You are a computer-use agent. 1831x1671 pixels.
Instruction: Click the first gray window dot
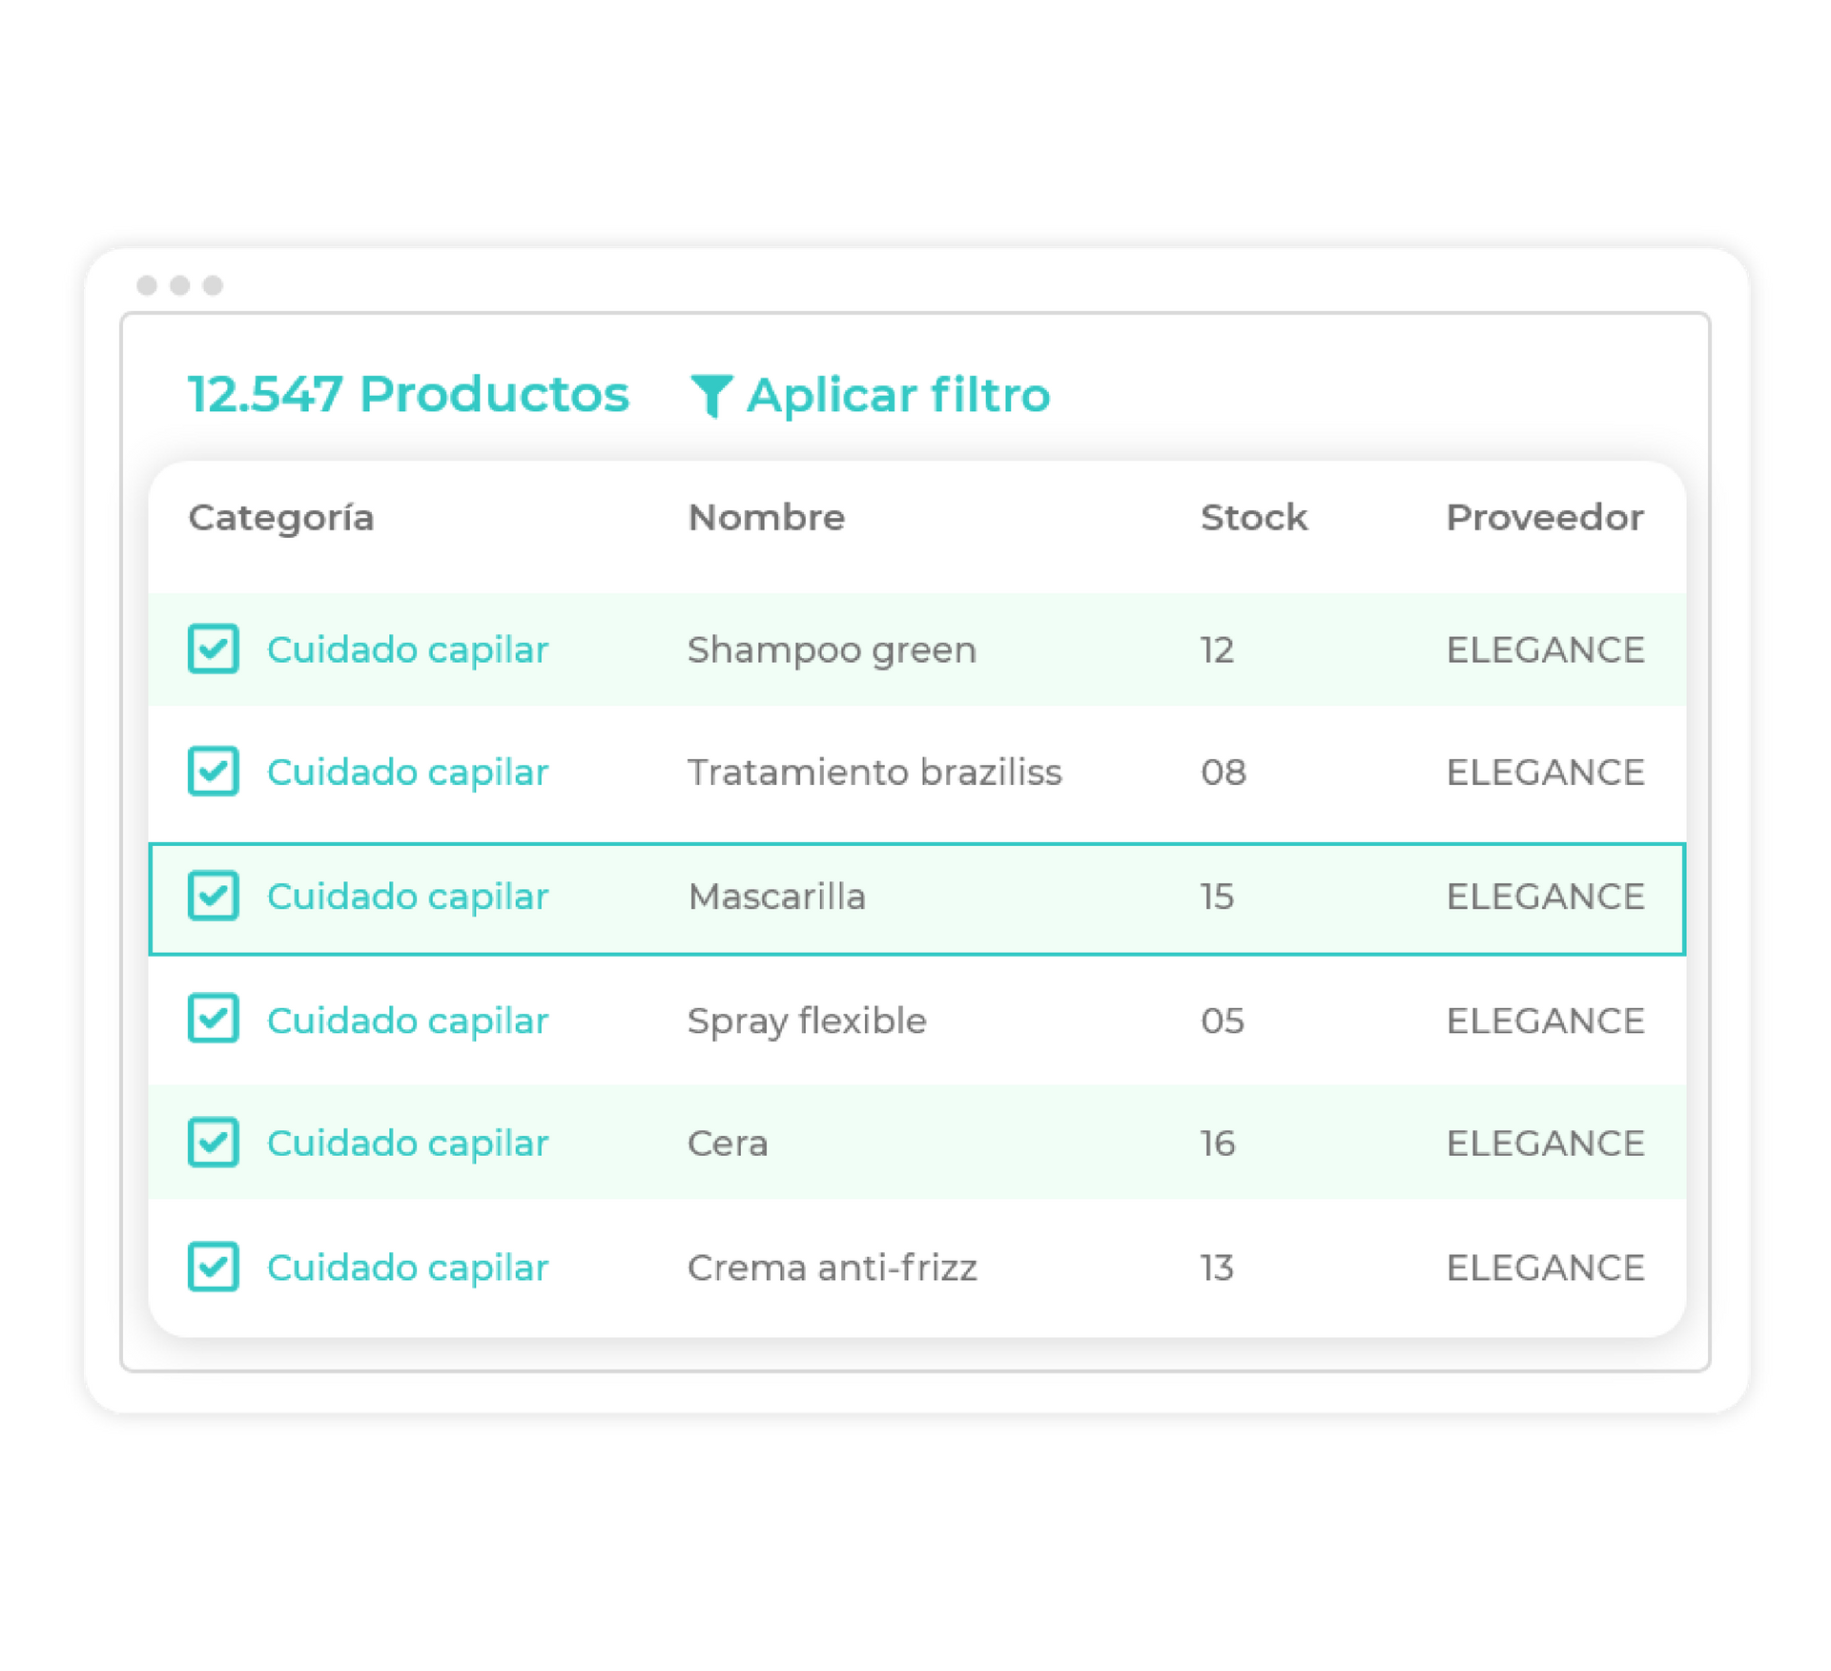click(147, 285)
